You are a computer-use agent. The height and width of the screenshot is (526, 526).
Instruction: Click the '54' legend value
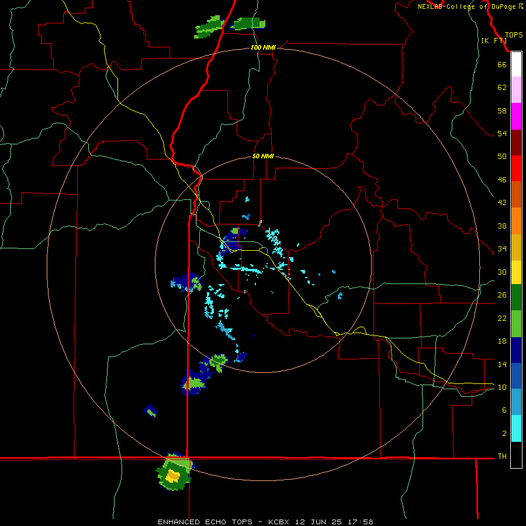tap(502, 133)
